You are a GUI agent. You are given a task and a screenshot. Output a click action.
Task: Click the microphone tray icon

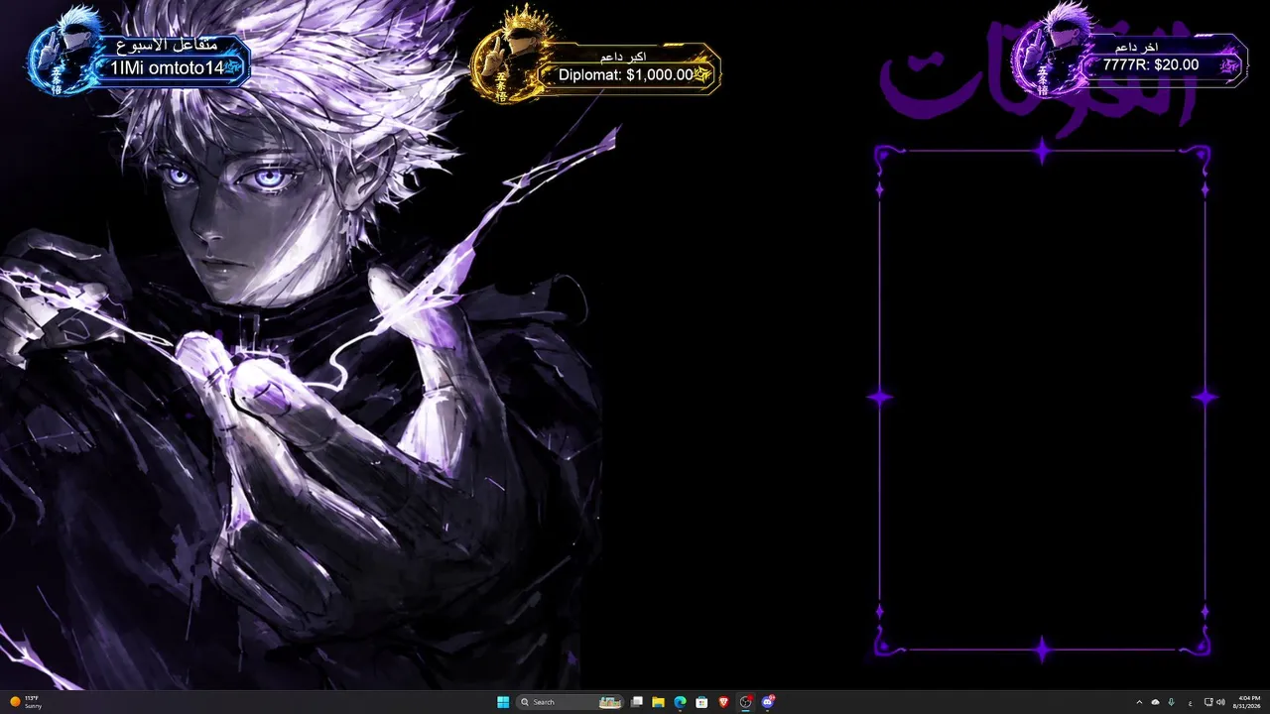click(x=1172, y=702)
